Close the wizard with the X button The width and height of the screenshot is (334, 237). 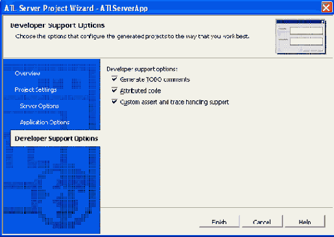[x=326, y=8]
